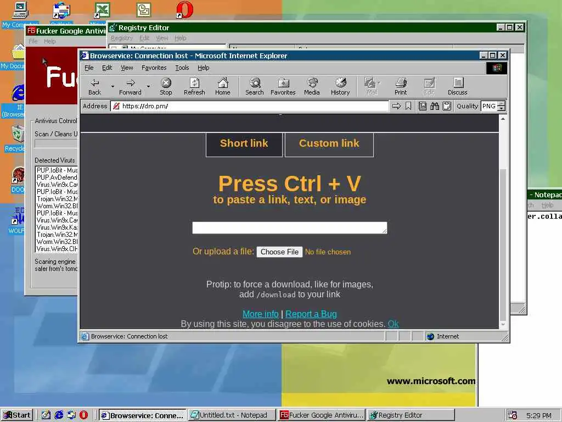
Task: Click the clipboard icon near Quality
Action: [447, 106]
